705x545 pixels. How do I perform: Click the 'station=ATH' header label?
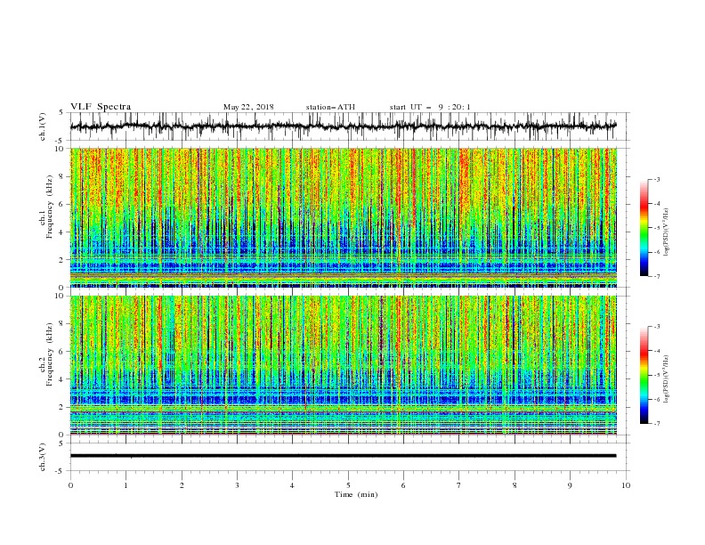330,107
